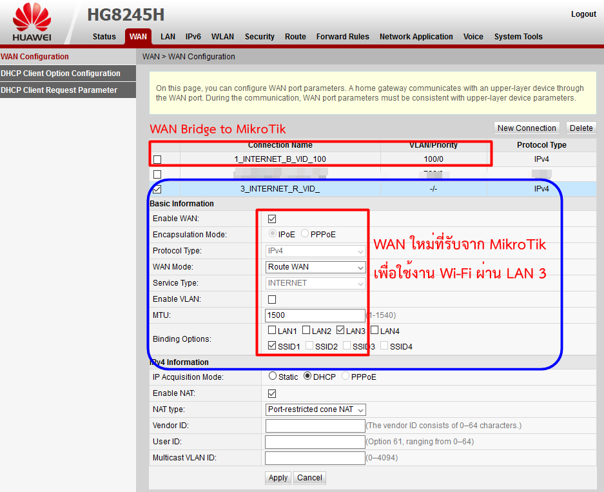Select DHCP IP acquisition mode
The height and width of the screenshot is (492, 604).
(307, 376)
